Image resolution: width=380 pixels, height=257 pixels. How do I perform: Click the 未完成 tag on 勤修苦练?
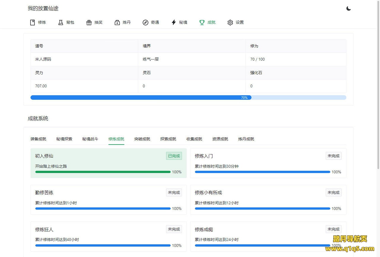point(174,193)
